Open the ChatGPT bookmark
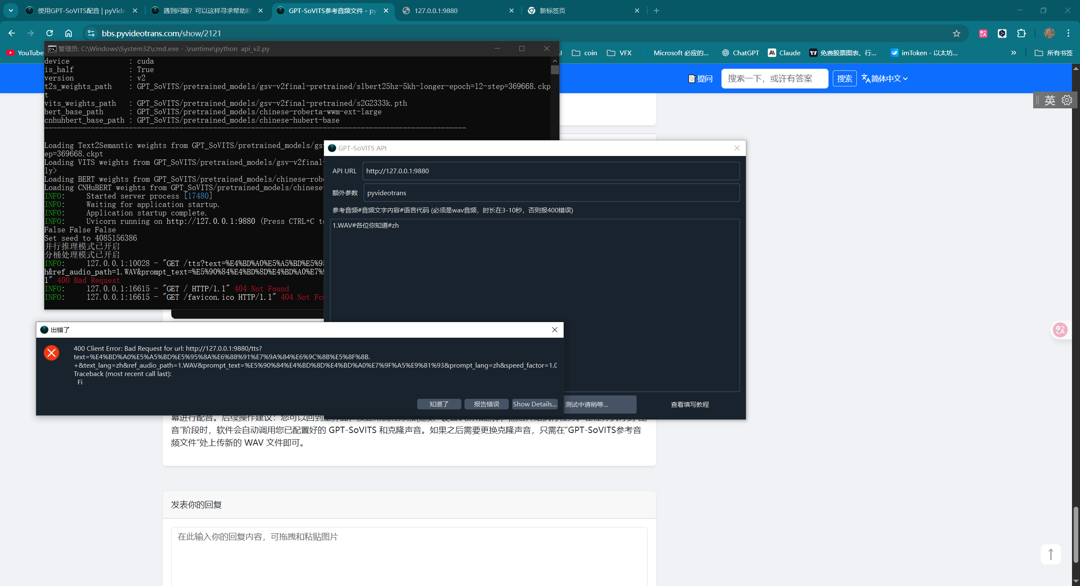This screenshot has width=1080, height=586. [x=740, y=53]
